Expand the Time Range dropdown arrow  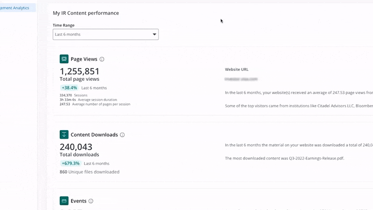154,35
